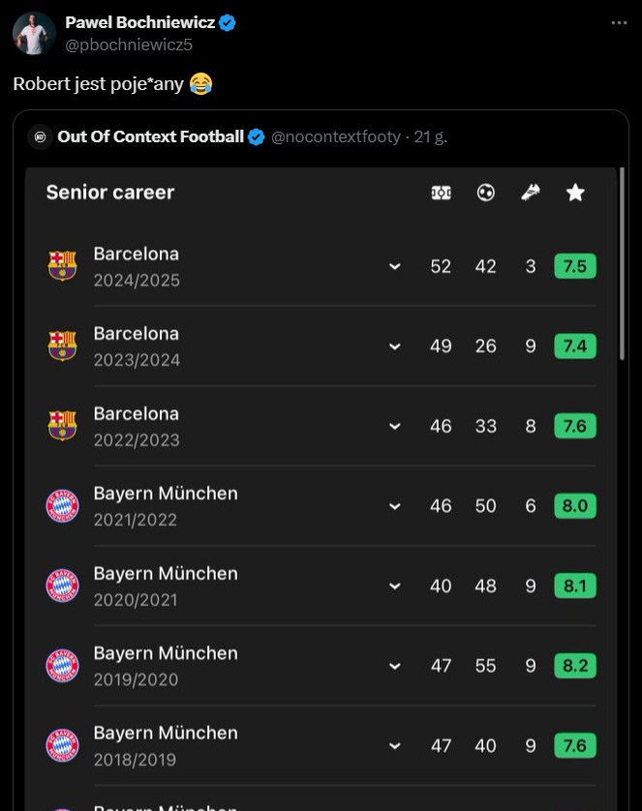642x811 pixels.
Task: Click Out Of Context Football avatar icon
Action: point(40,137)
